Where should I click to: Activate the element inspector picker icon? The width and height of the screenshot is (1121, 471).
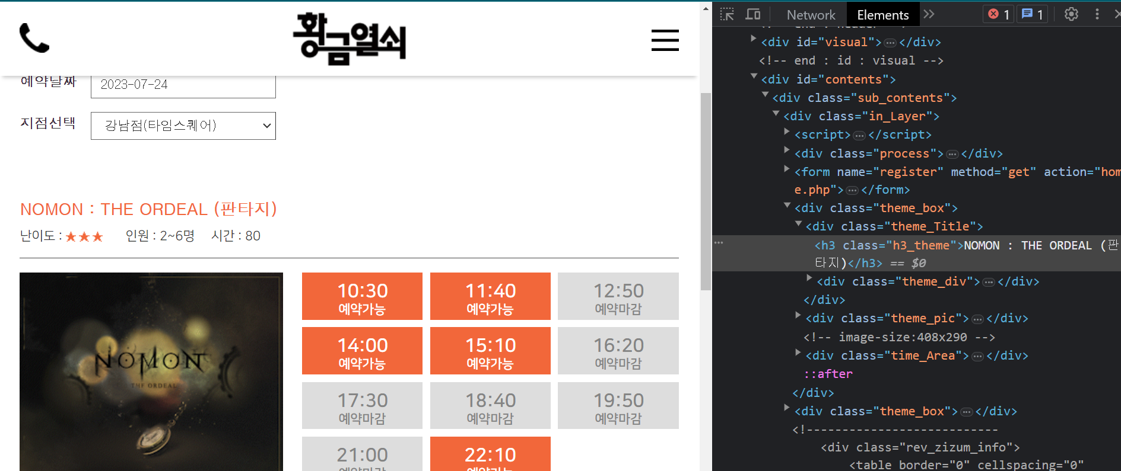click(x=727, y=14)
